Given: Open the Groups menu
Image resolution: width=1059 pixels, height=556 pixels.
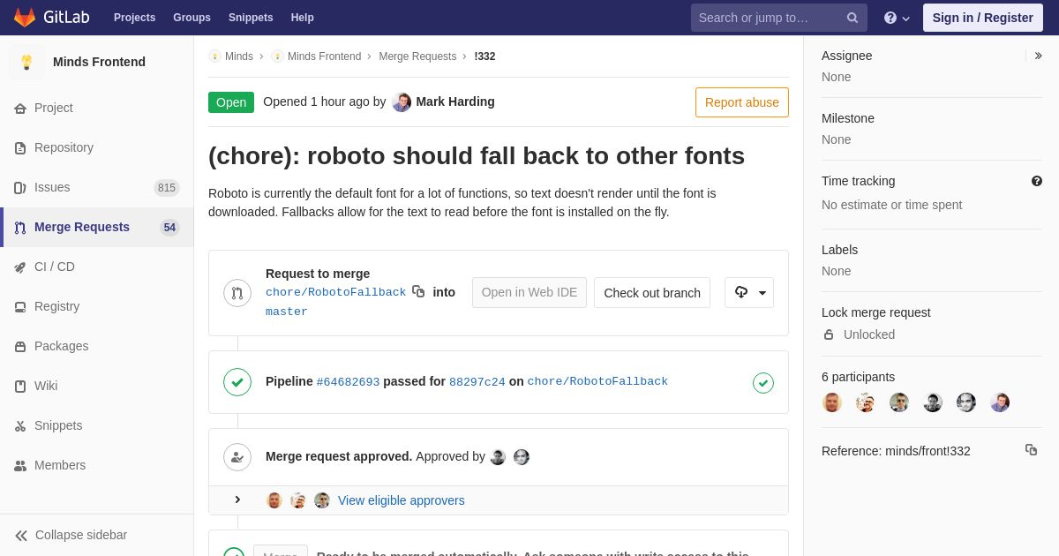Looking at the screenshot, I should [x=192, y=18].
